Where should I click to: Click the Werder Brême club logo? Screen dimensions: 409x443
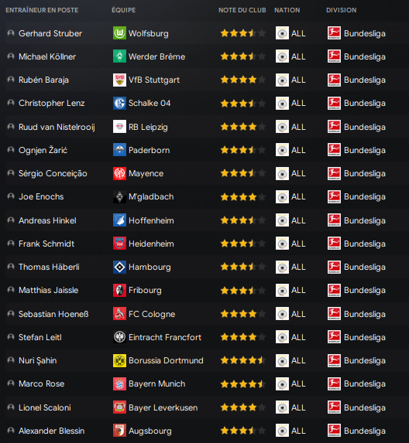[x=119, y=56]
